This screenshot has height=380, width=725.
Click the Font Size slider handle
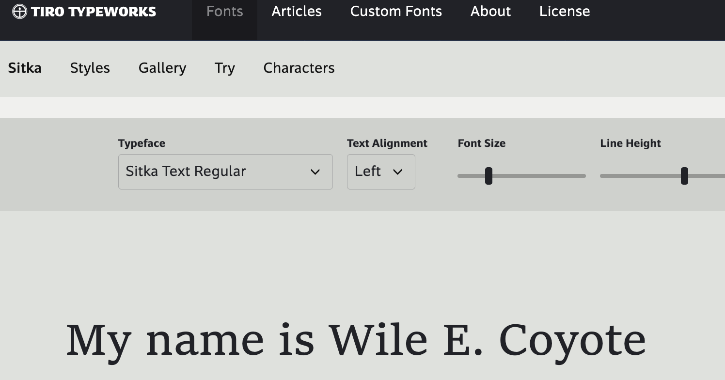[x=489, y=176]
